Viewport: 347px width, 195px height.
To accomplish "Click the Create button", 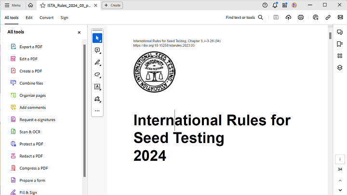I will [112, 5].
